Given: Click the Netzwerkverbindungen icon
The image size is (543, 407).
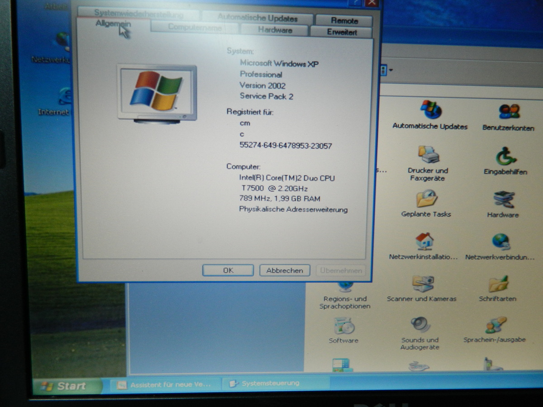Looking at the screenshot, I should point(501,242).
